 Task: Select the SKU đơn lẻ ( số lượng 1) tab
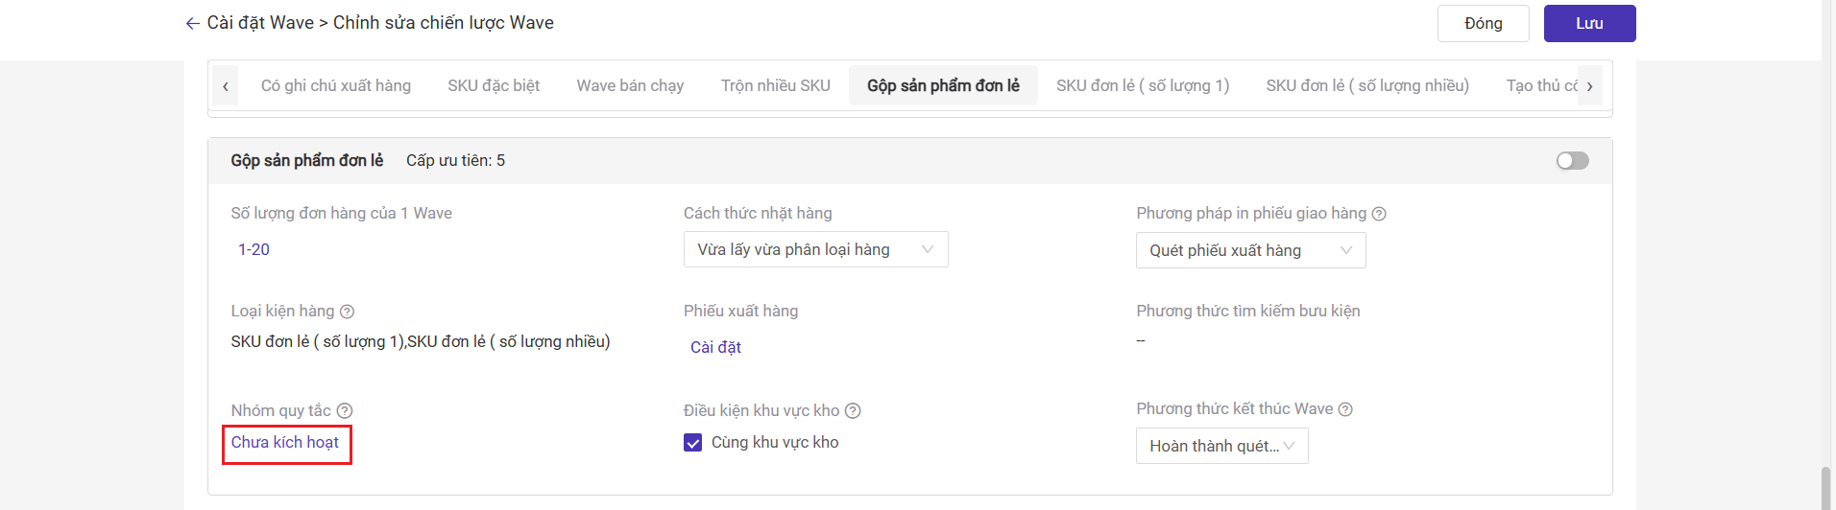pyautogui.click(x=1143, y=85)
